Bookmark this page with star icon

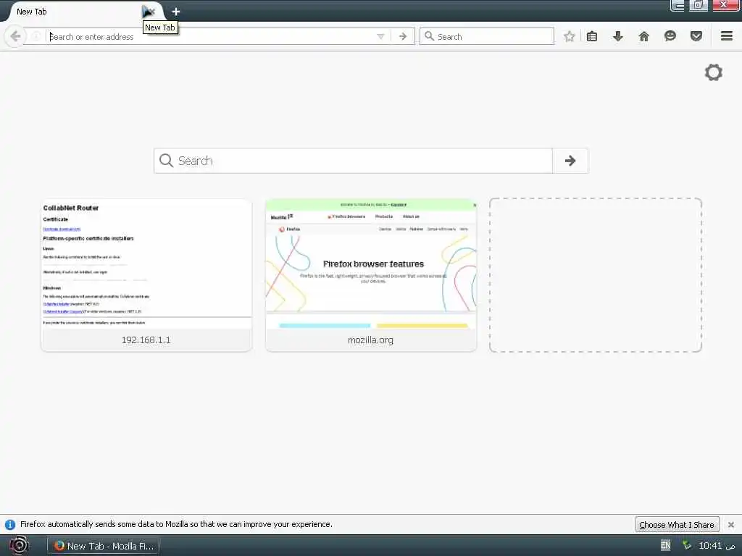(570, 36)
